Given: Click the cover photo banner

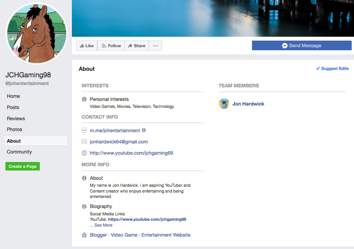Looking at the screenshot, I should tap(213, 18).
